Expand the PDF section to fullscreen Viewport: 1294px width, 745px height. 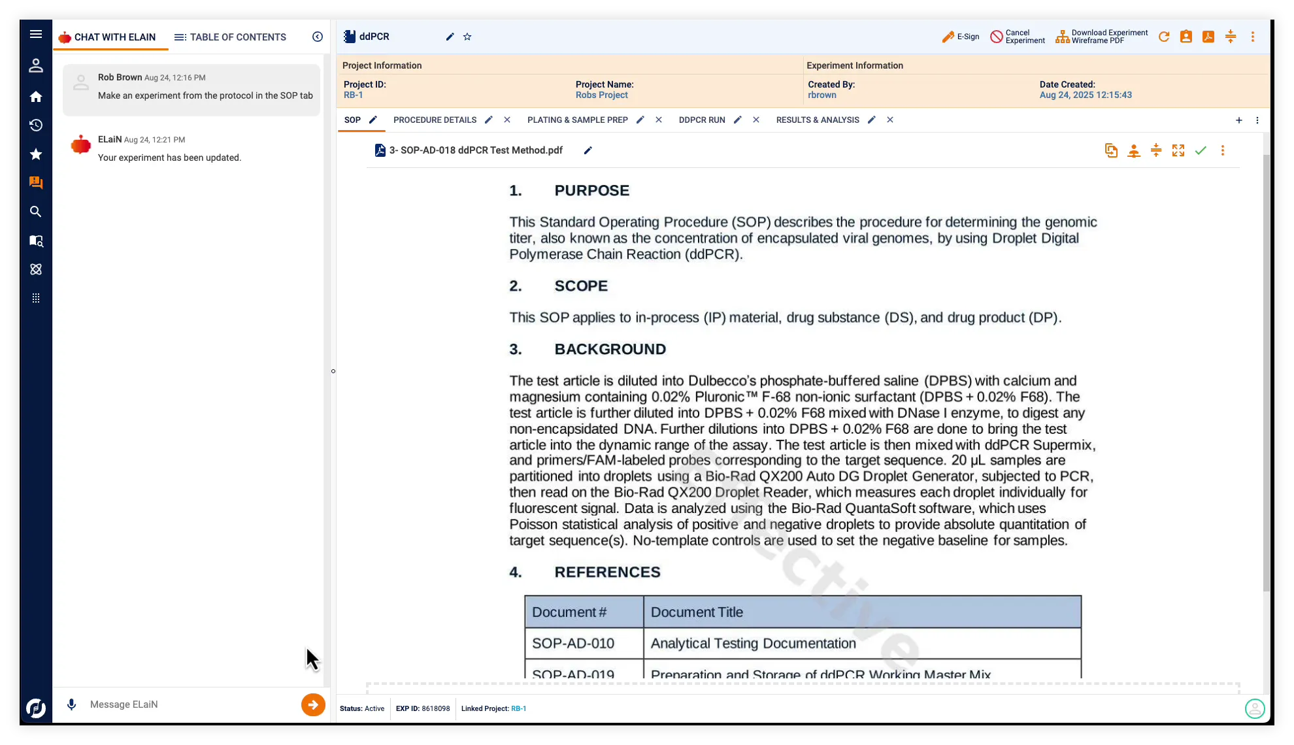(x=1178, y=150)
